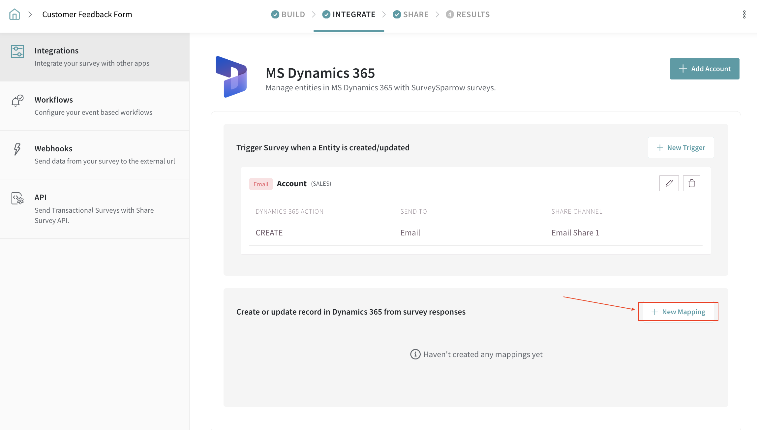Click the Email tag on Account trigger
The width and height of the screenshot is (757, 430).
click(261, 184)
